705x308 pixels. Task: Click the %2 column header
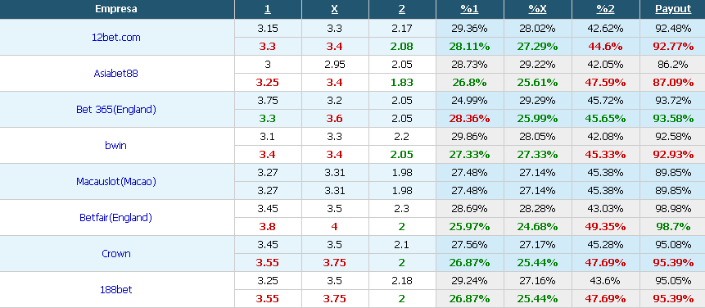click(x=605, y=9)
